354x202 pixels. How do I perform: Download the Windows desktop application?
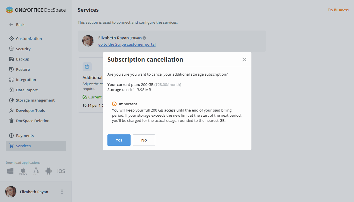click(10, 171)
